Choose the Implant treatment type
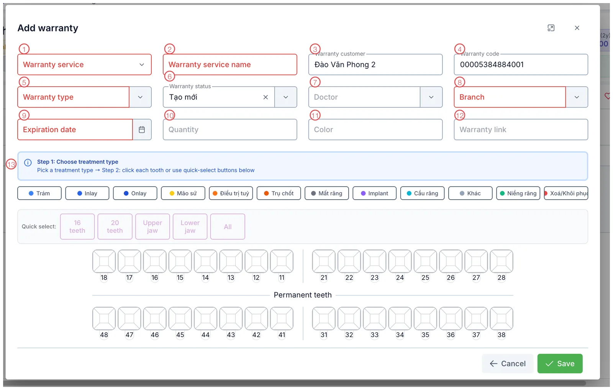 [375, 193]
